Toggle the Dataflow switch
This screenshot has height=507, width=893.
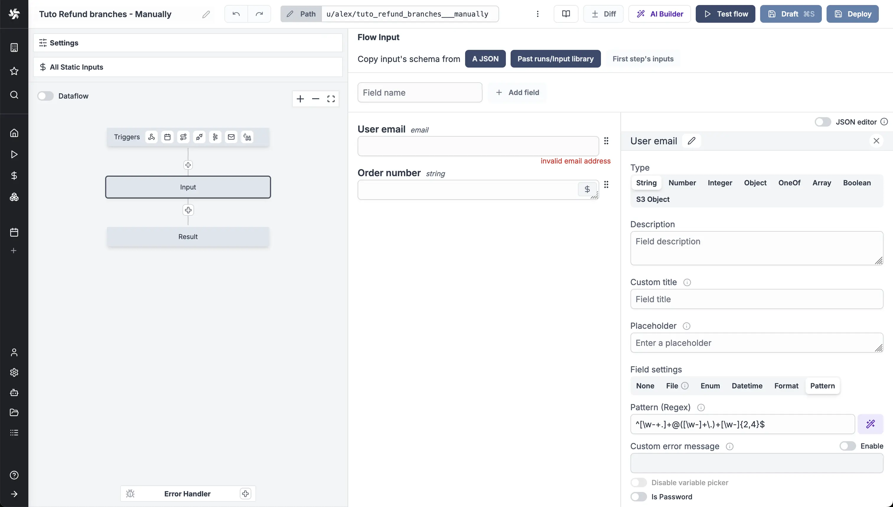click(45, 96)
